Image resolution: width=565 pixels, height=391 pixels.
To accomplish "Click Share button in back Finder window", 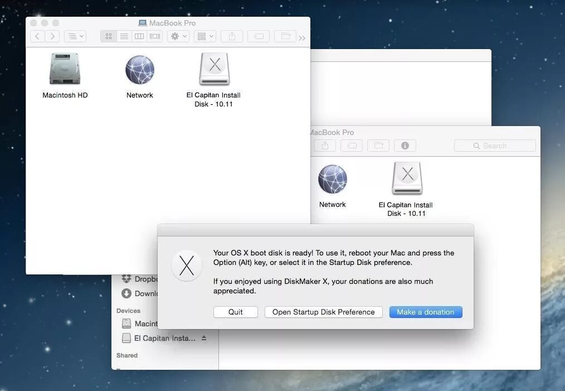I will click(325, 146).
